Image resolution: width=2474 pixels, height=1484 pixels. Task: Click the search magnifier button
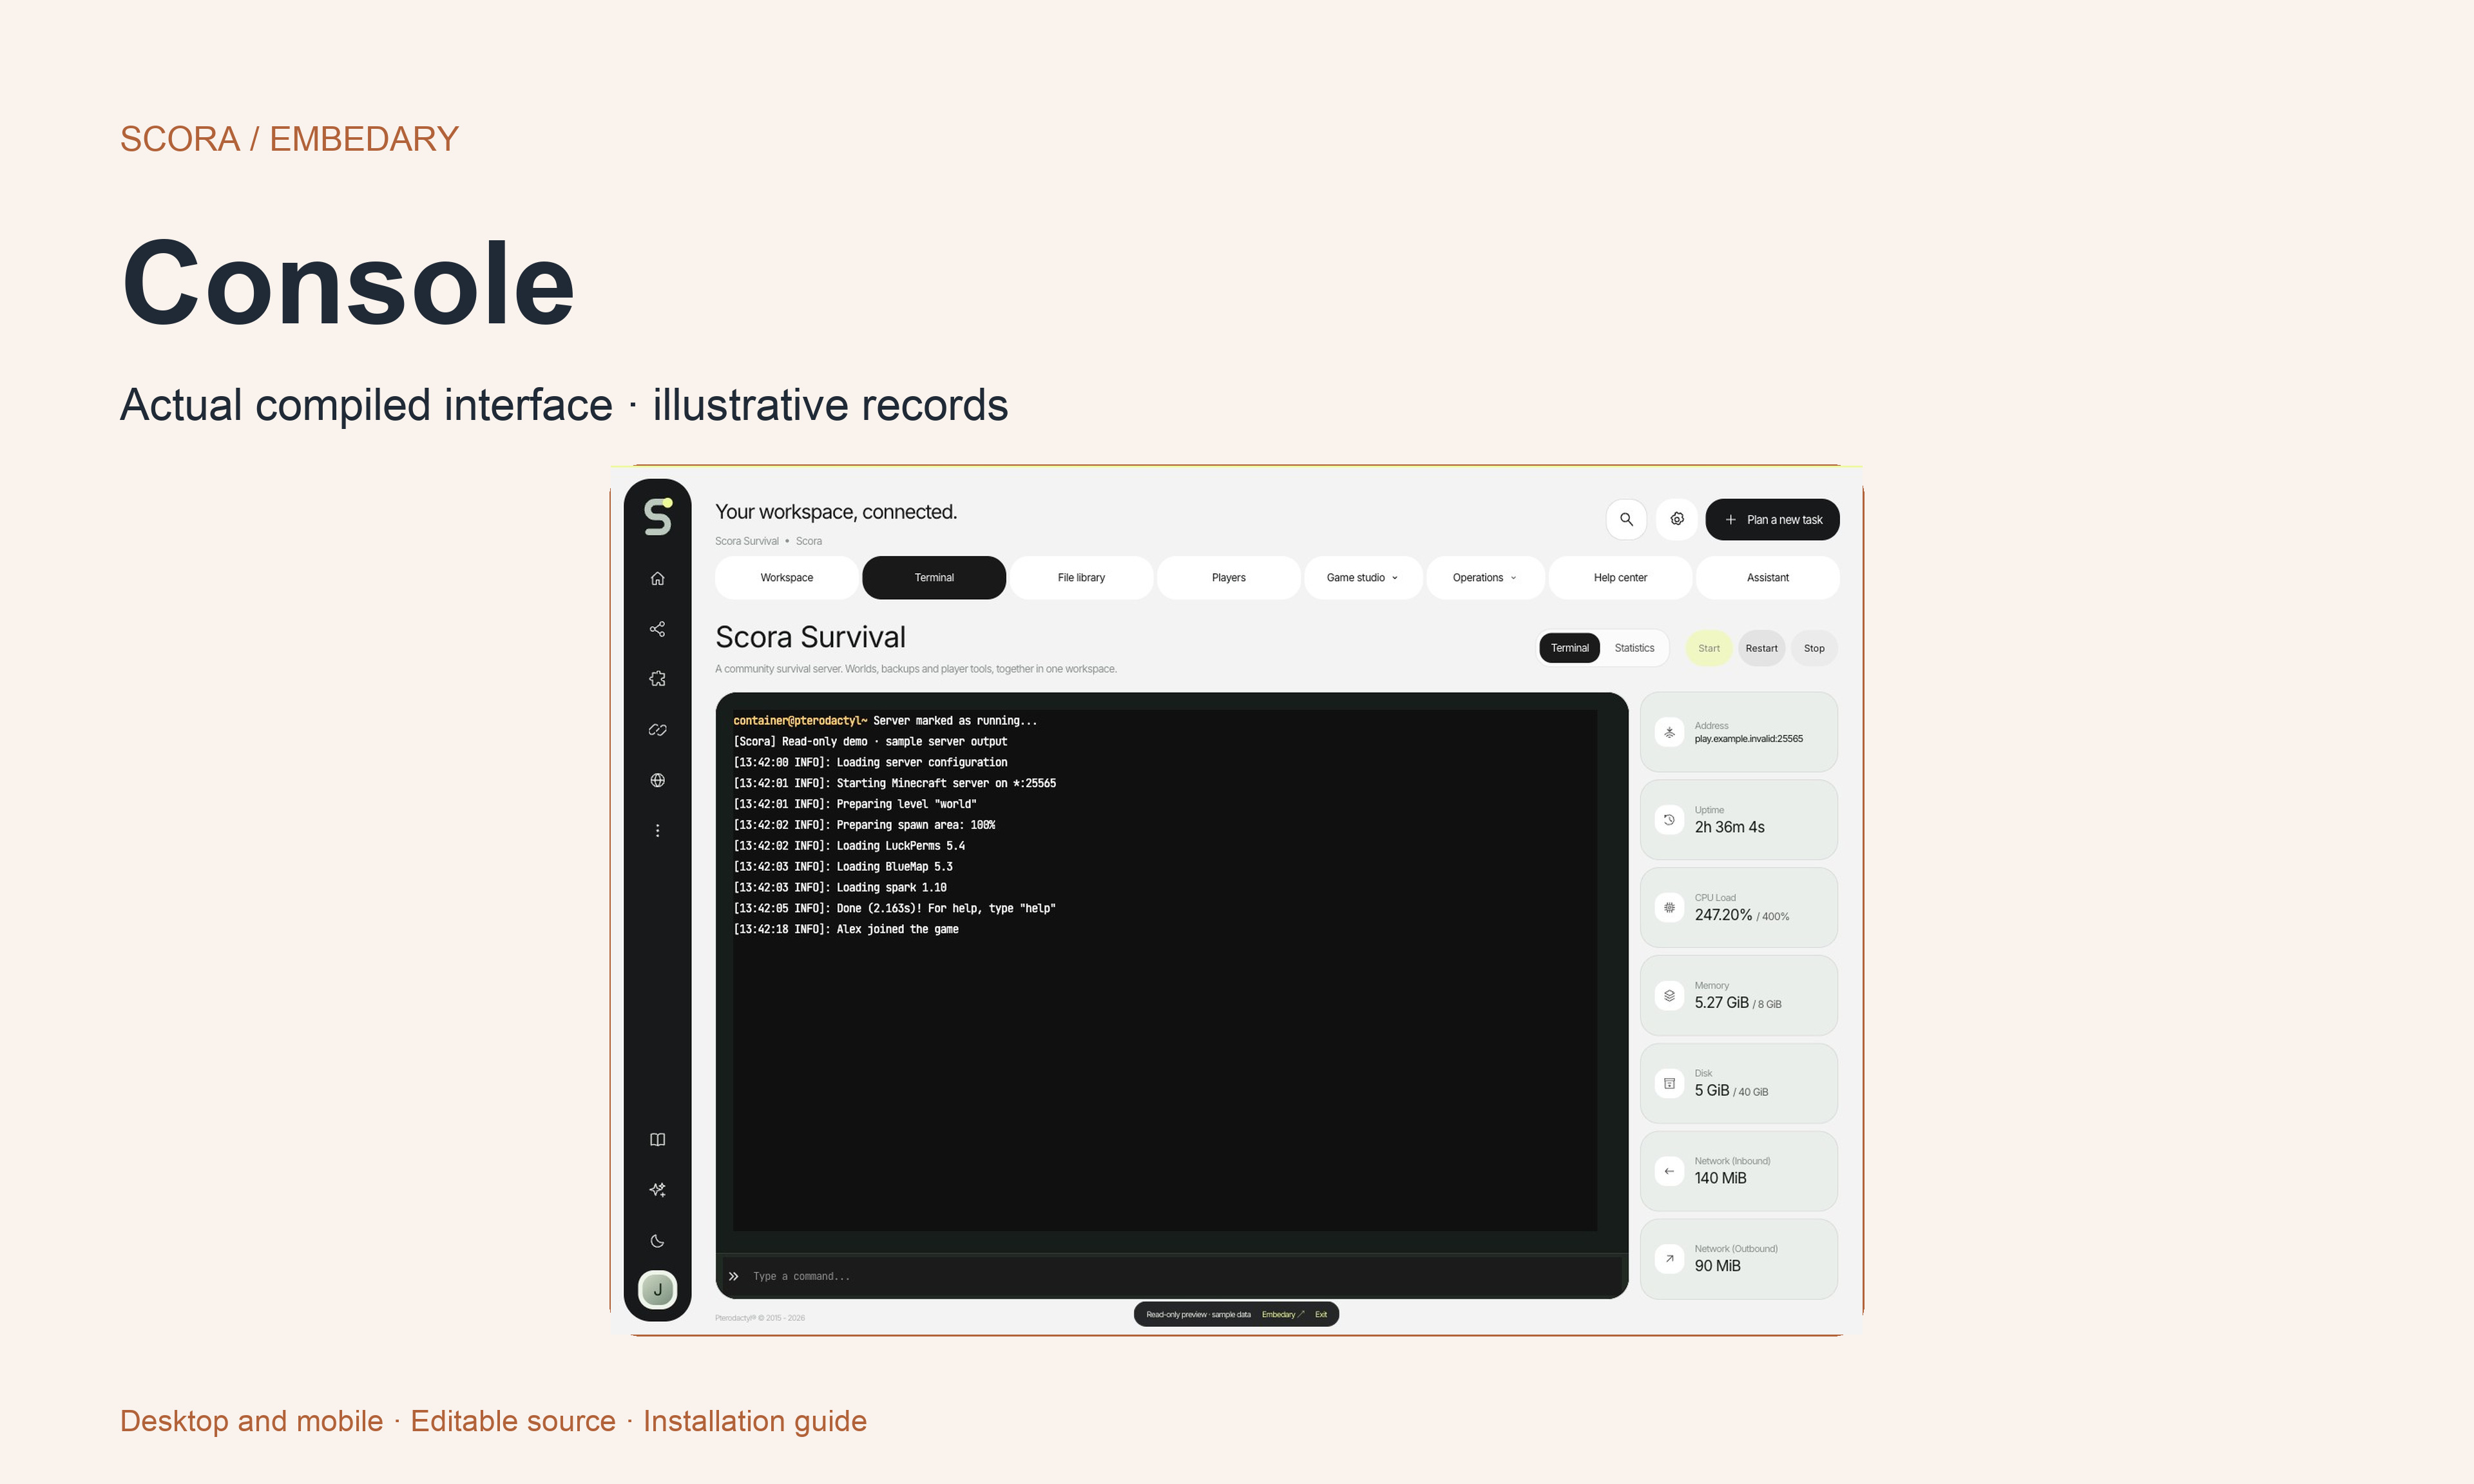1626,519
